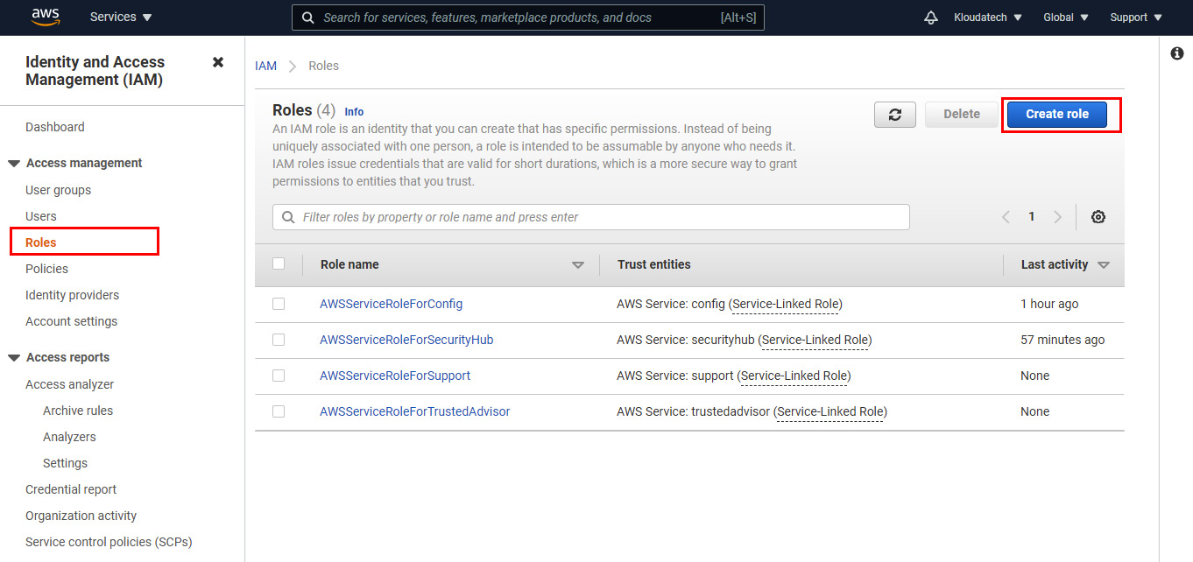This screenshot has height=562, width=1193.
Task: Select all roles checkbox in header
Action: point(279,263)
